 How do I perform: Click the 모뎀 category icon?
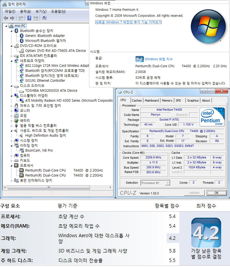(16, 116)
